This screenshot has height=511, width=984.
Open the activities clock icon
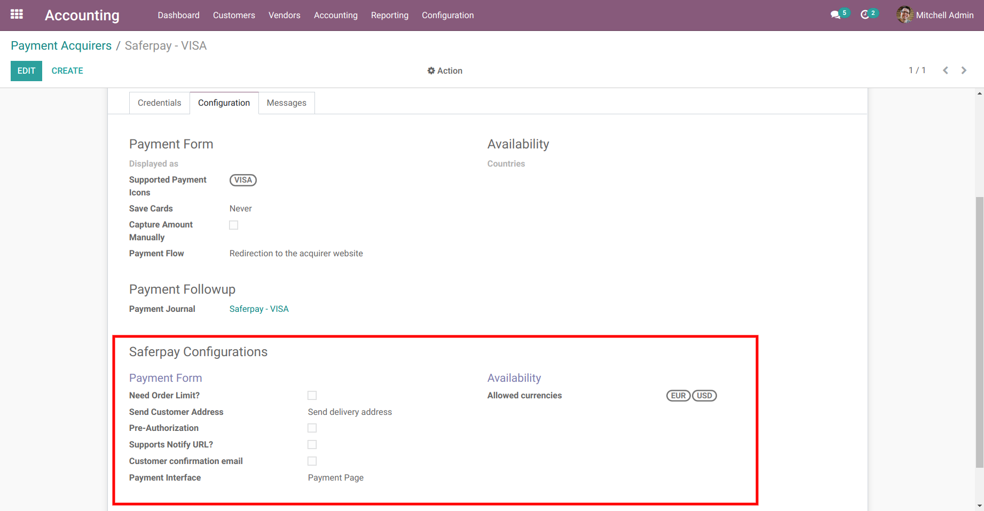[865, 15]
